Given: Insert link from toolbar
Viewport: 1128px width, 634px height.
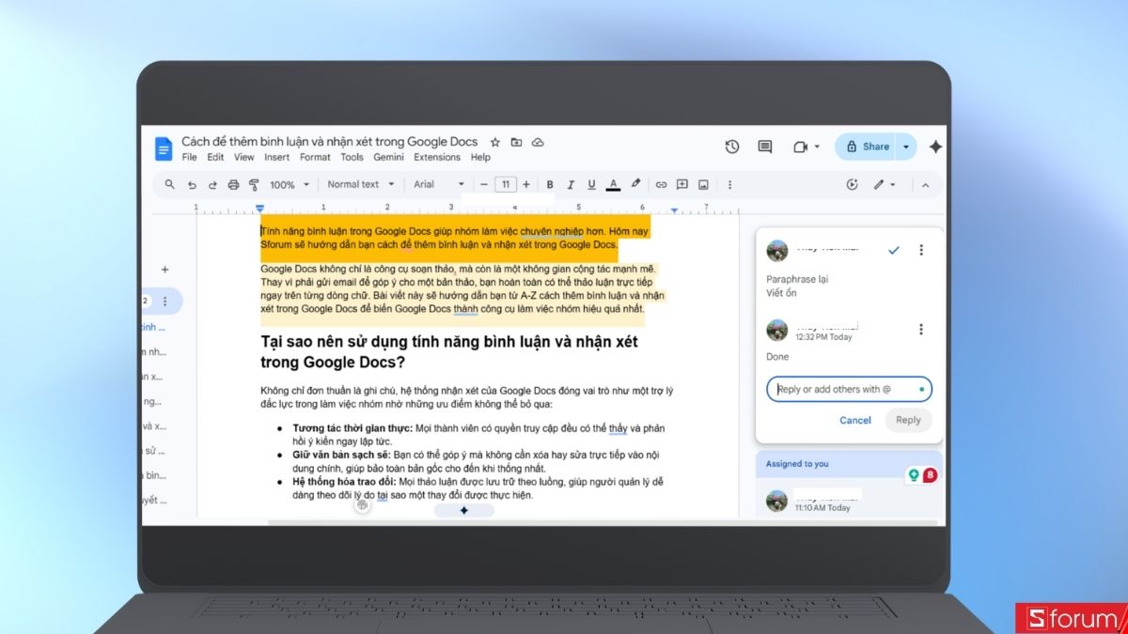Looking at the screenshot, I should [x=661, y=184].
